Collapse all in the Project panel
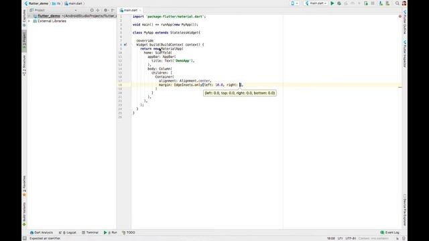 (98, 10)
